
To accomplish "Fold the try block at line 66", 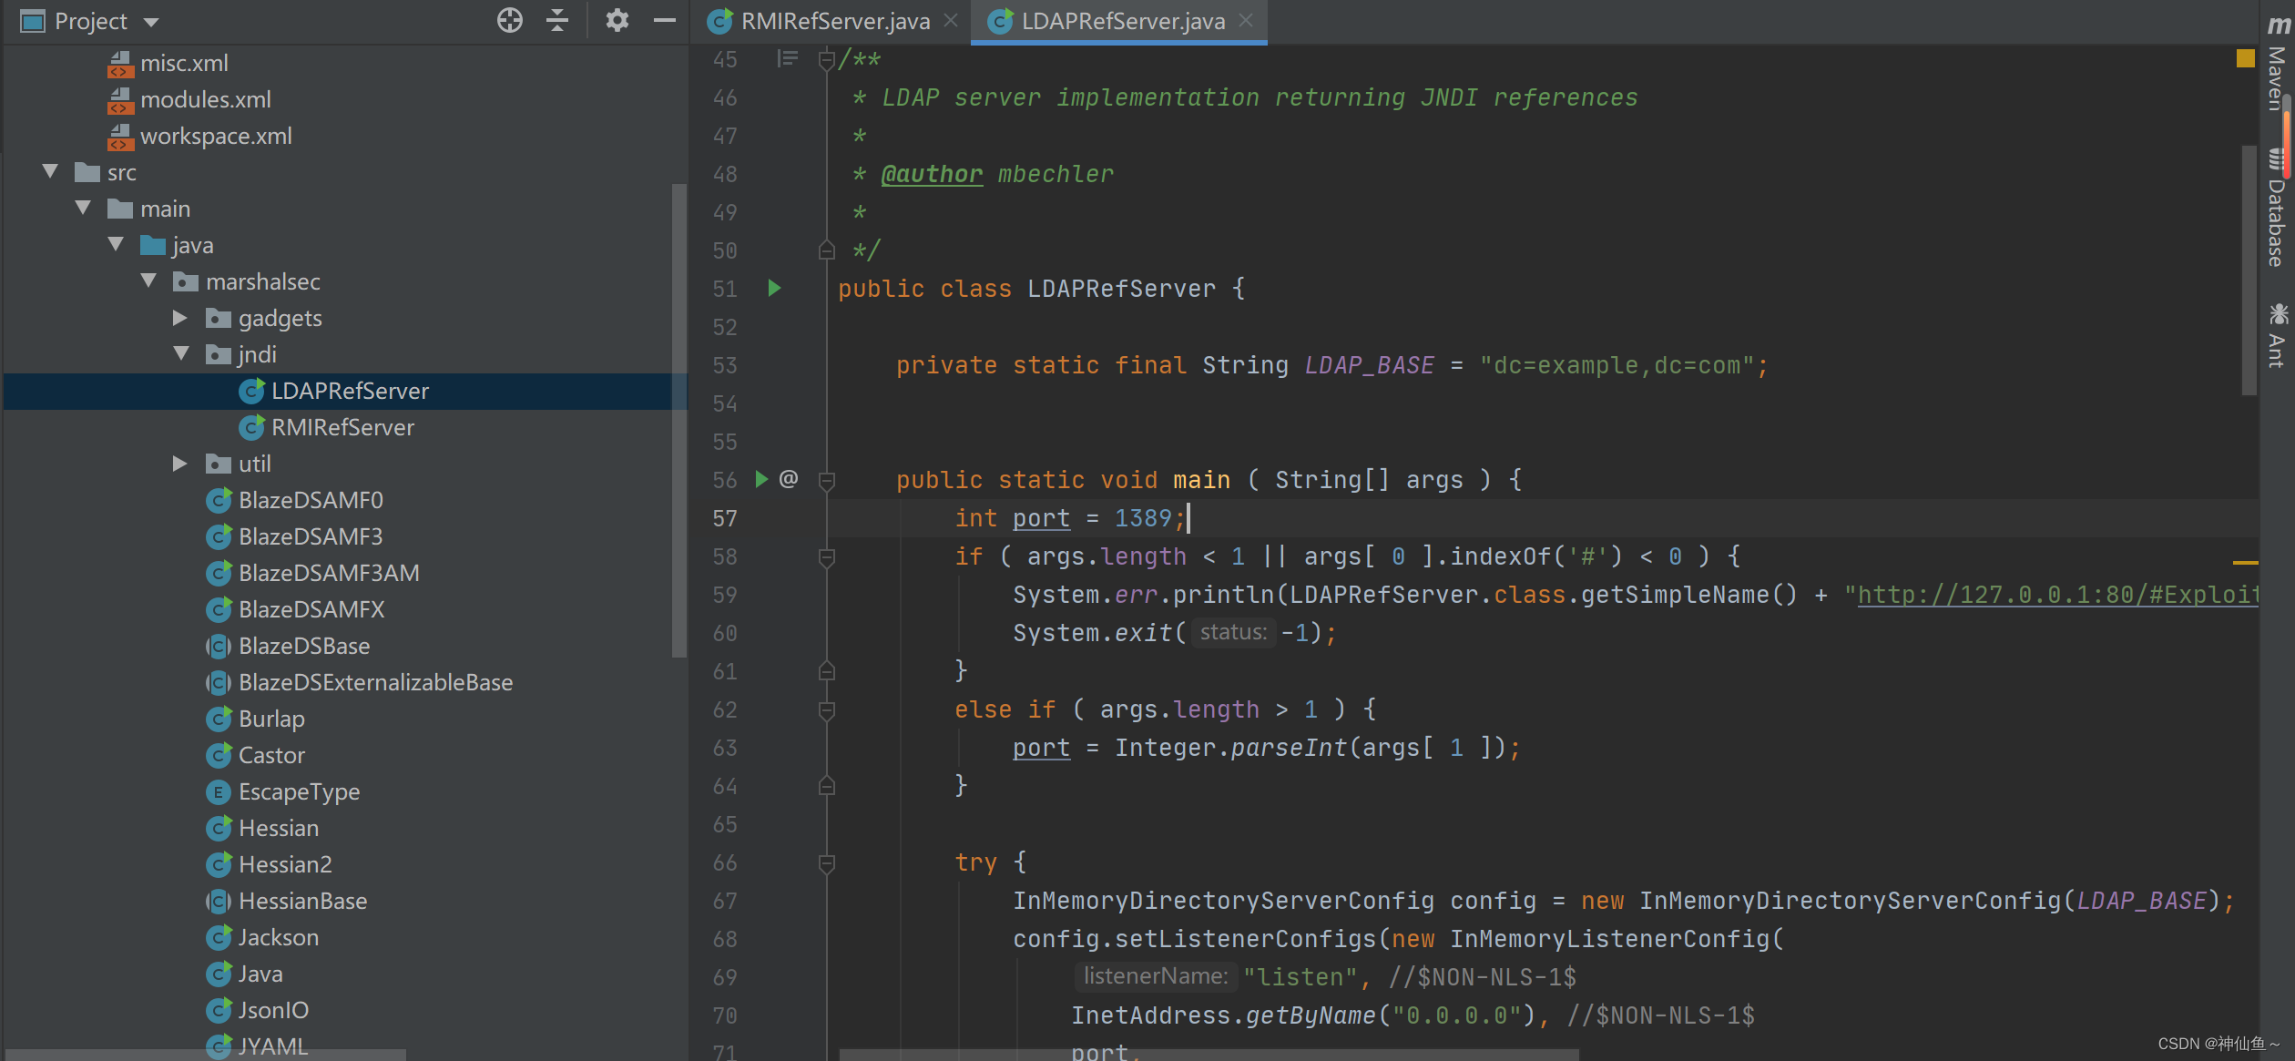I will click(827, 862).
